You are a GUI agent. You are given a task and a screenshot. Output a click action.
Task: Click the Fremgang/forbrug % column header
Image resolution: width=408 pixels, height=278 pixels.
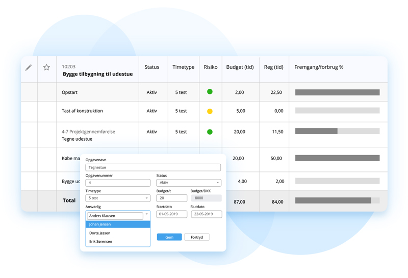click(319, 67)
